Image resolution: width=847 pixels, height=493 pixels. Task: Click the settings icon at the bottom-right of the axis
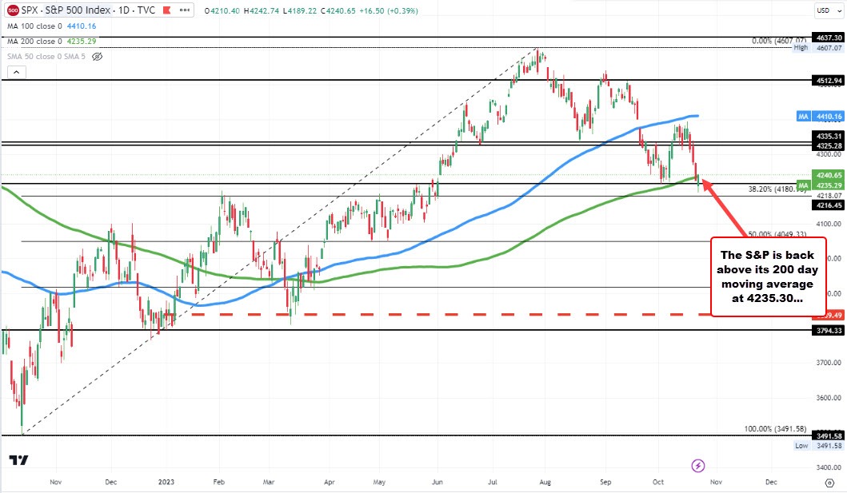830,483
